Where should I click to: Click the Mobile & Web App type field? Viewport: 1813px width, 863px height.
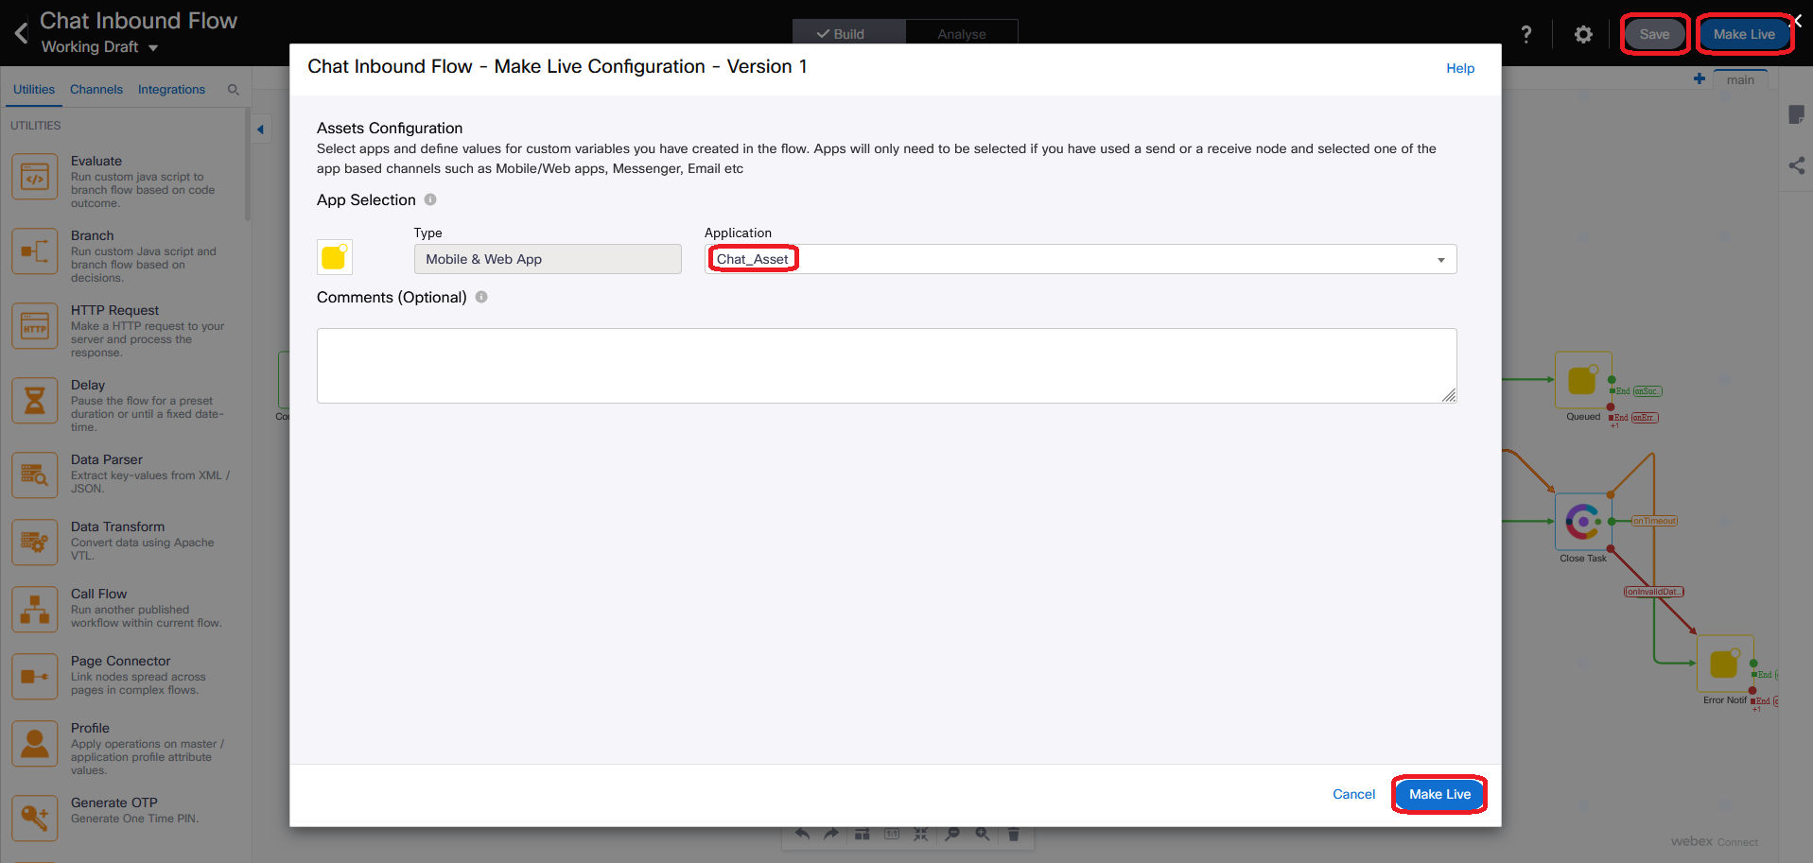[x=548, y=259]
